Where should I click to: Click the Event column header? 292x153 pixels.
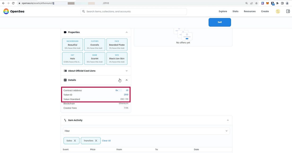click(66, 149)
